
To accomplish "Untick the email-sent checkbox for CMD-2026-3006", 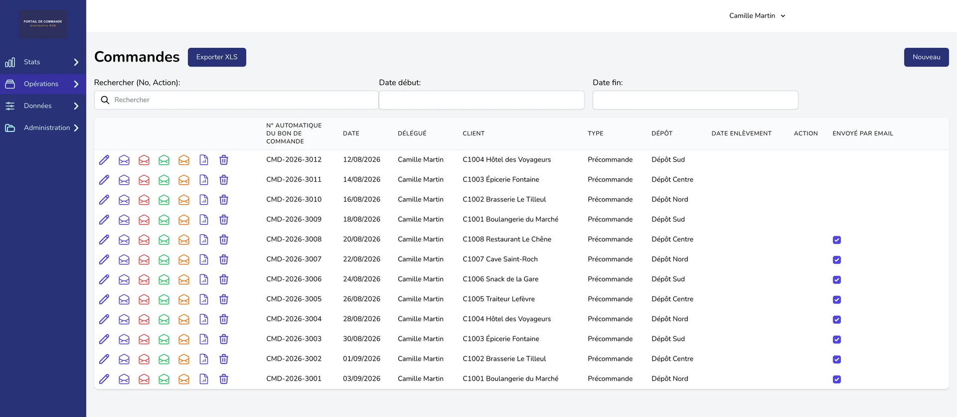I will 837,280.
